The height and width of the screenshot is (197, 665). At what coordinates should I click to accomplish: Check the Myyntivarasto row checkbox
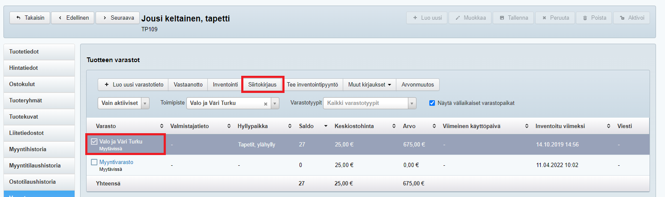tap(95, 162)
